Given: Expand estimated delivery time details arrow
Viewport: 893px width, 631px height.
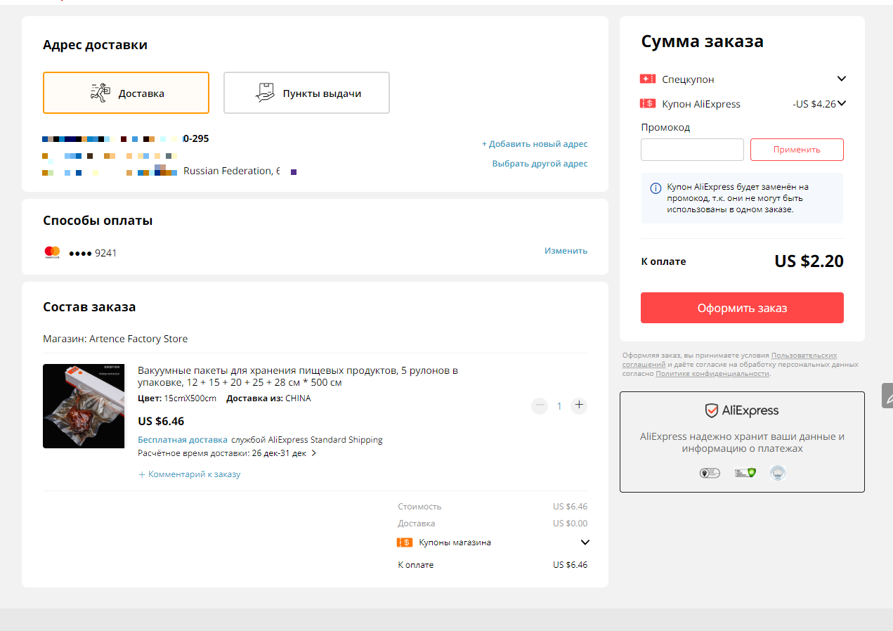Looking at the screenshot, I should (314, 453).
